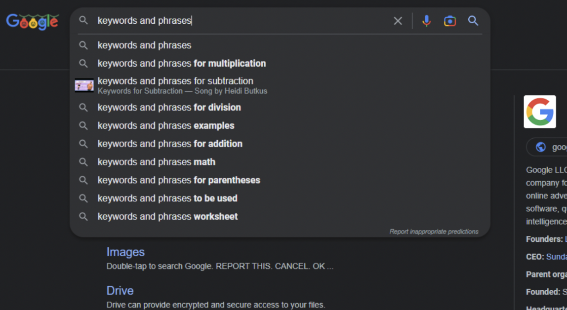Select the 'keywords and phrases for multiplication' suggestion

point(182,63)
